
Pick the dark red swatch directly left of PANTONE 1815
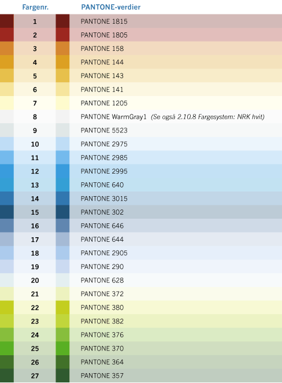[x=62, y=21]
